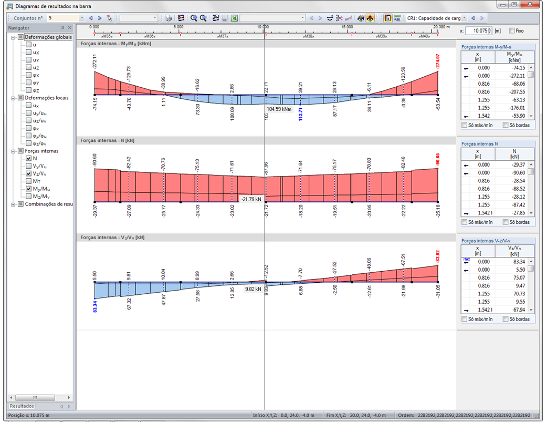Export results using the Excel icon
The width and height of the screenshot is (546, 422).
(x=234, y=18)
